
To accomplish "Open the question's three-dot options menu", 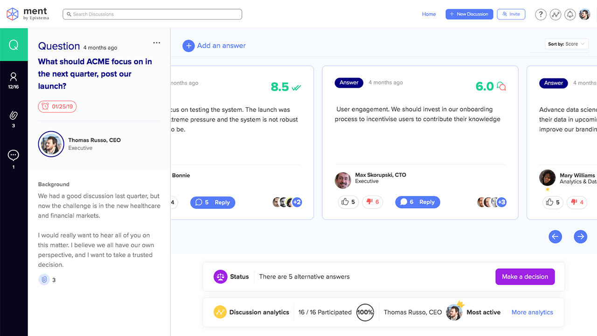I will coord(157,43).
